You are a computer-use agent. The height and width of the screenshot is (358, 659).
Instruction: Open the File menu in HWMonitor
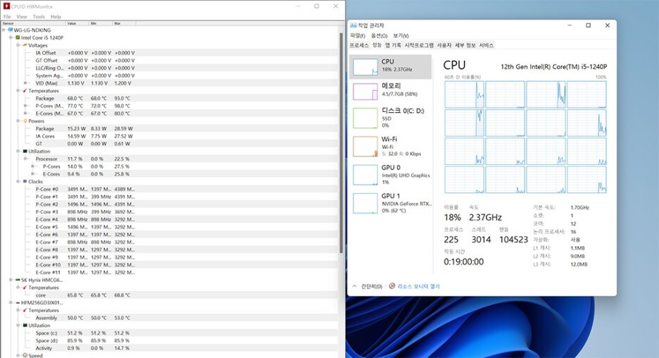(x=7, y=16)
